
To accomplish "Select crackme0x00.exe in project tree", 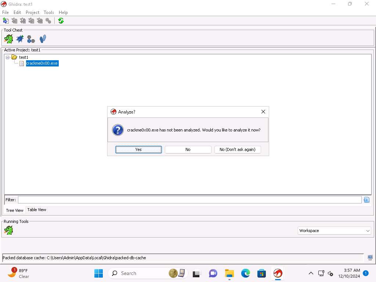I will tap(42, 63).
